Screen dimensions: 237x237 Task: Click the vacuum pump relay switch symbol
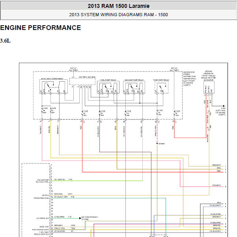pyautogui.click(x=132, y=89)
